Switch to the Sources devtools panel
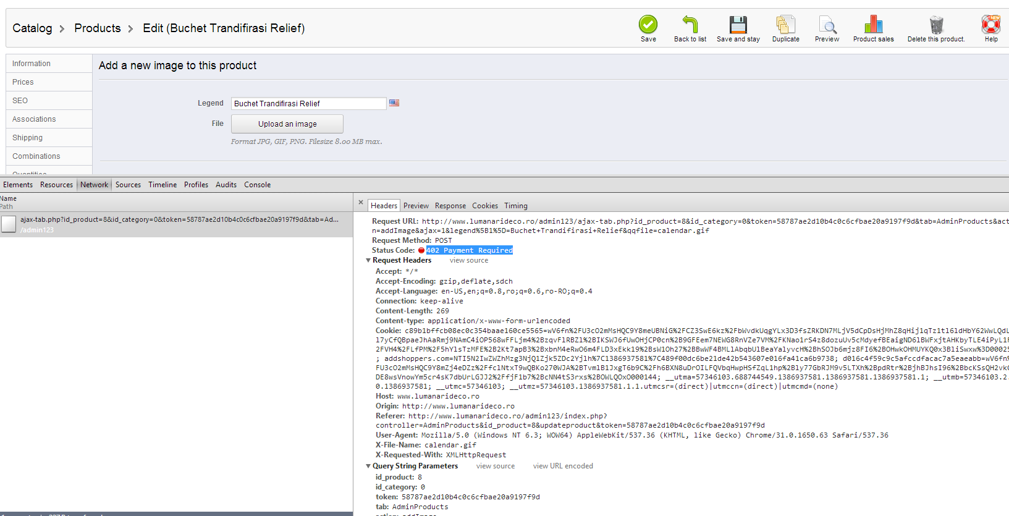The height and width of the screenshot is (516, 1009). (x=128, y=185)
